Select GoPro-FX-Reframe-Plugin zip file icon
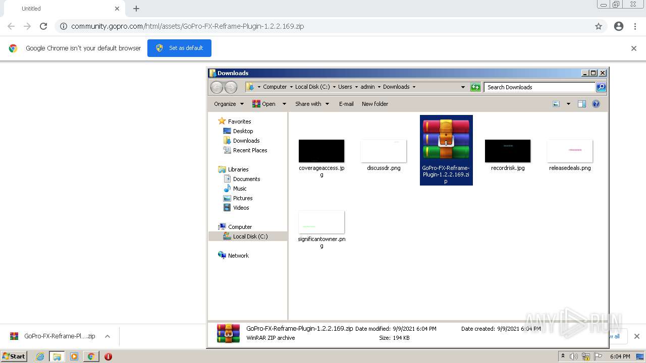The height and width of the screenshot is (363, 646). coord(446,140)
